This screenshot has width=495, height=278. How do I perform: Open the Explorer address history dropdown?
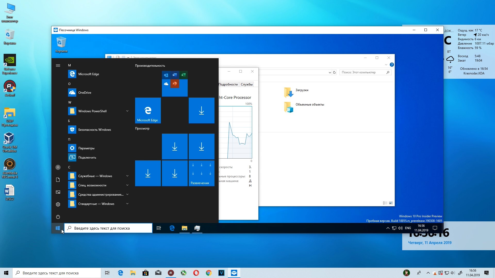330,73
